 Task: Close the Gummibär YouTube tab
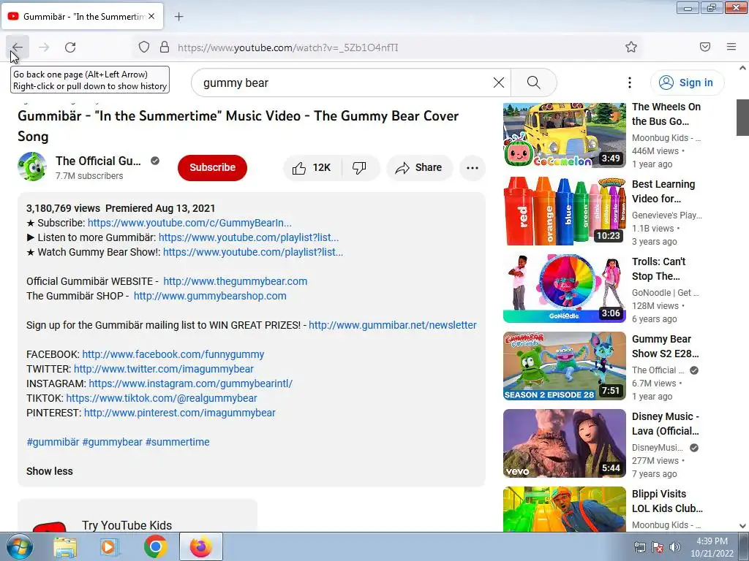click(x=151, y=16)
